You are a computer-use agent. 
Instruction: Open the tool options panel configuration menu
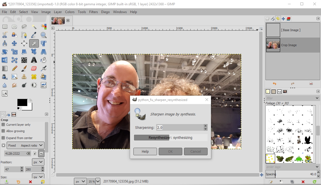tap(46, 114)
